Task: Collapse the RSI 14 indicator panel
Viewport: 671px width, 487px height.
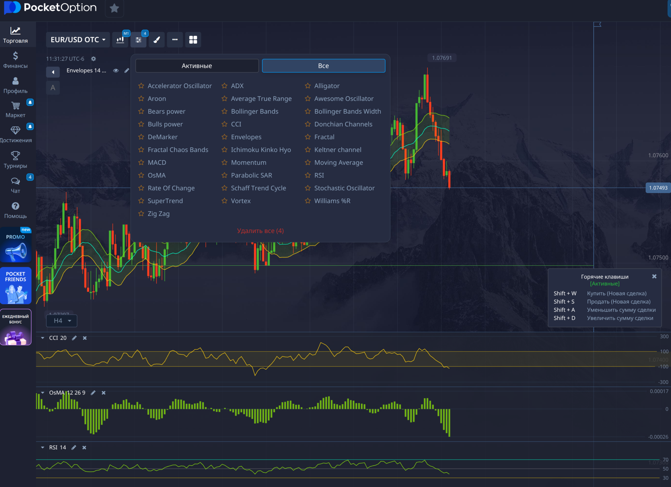Action: coord(43,447)
